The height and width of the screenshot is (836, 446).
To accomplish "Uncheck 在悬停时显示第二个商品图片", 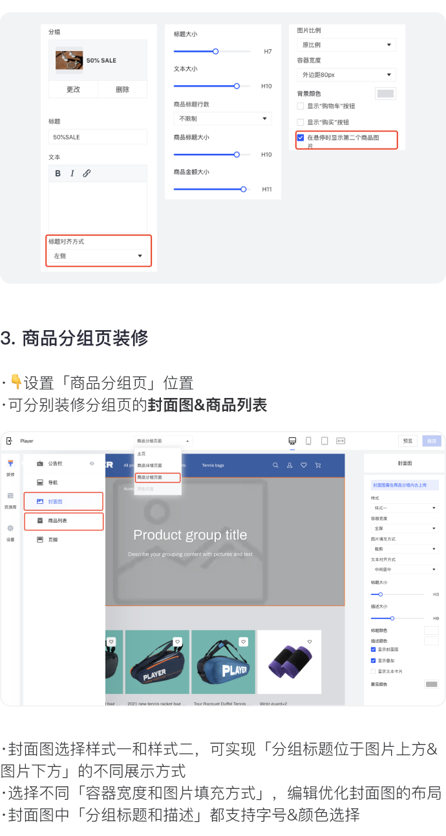I will click(301, 138).
